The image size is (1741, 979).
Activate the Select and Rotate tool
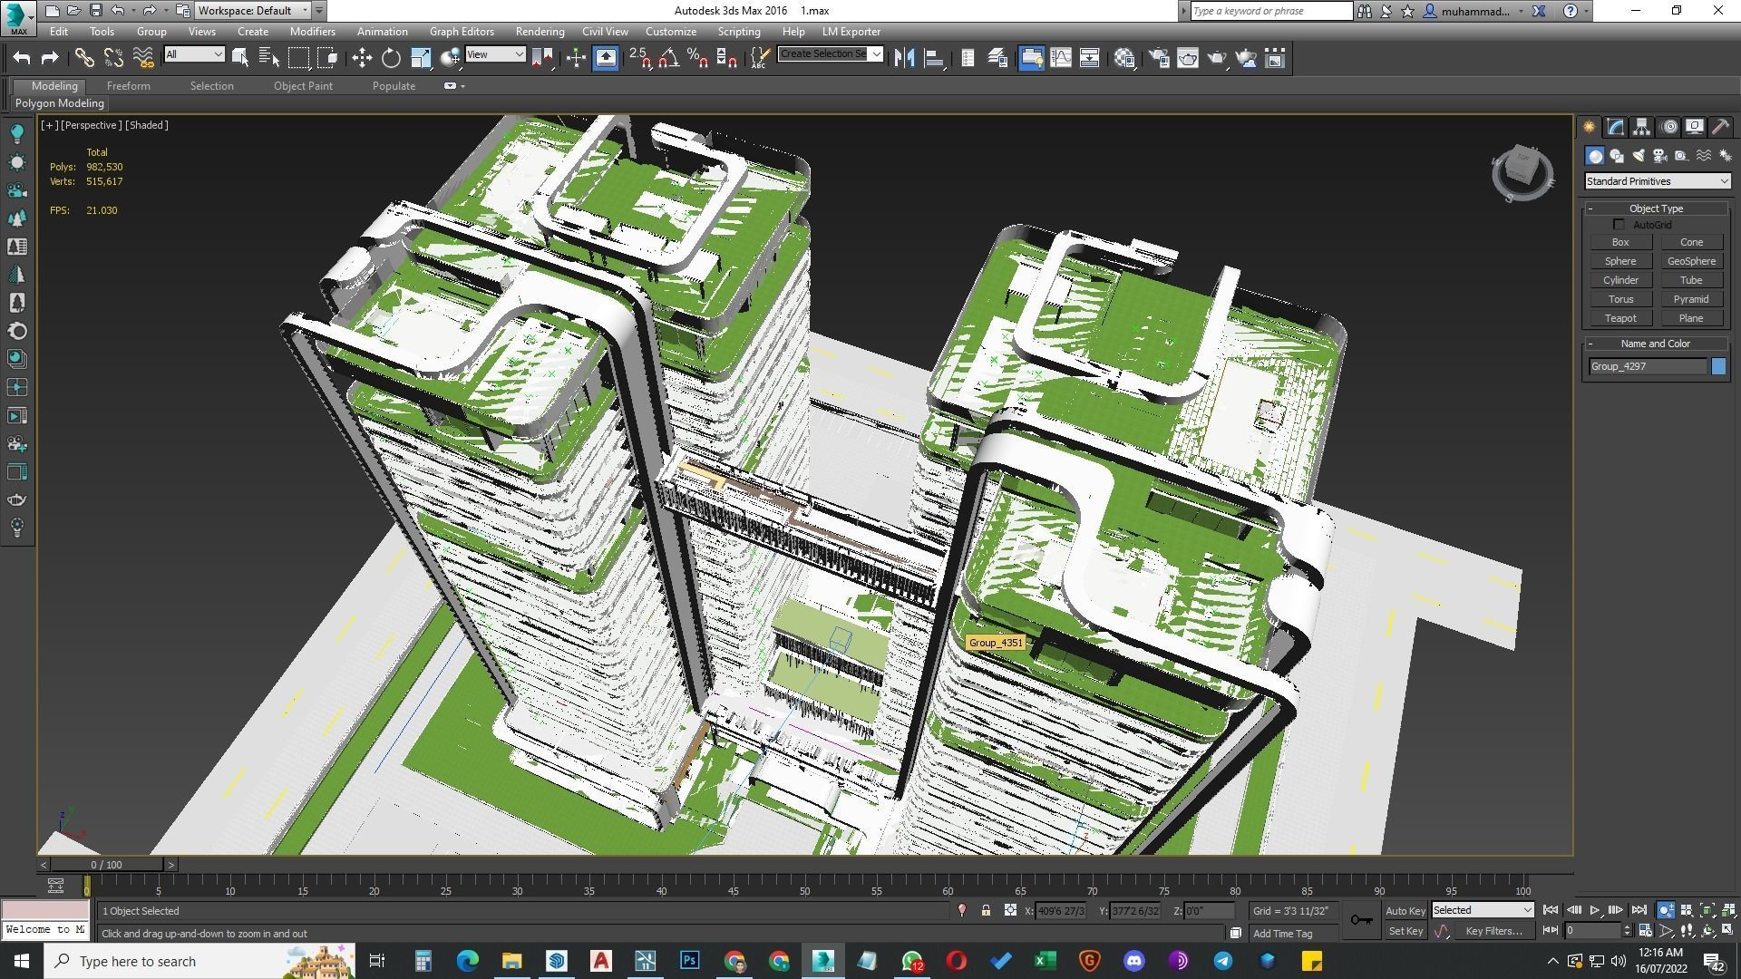[x=391, y=58]
